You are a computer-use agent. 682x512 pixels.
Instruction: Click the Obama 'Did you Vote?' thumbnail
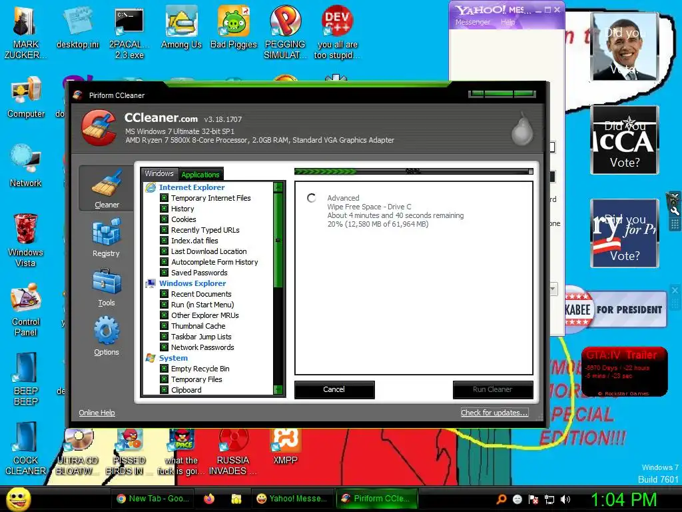[x=625, y=46]
